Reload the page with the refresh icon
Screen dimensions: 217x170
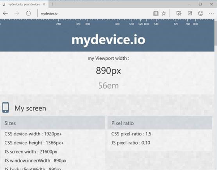point(28,13)
